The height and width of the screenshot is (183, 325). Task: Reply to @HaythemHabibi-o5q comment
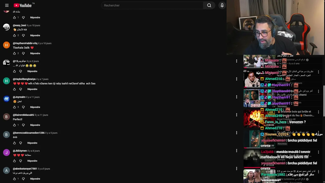[x=35, y=53]
